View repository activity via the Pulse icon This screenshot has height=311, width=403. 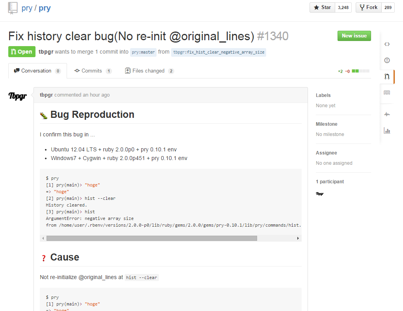point(386,114)
